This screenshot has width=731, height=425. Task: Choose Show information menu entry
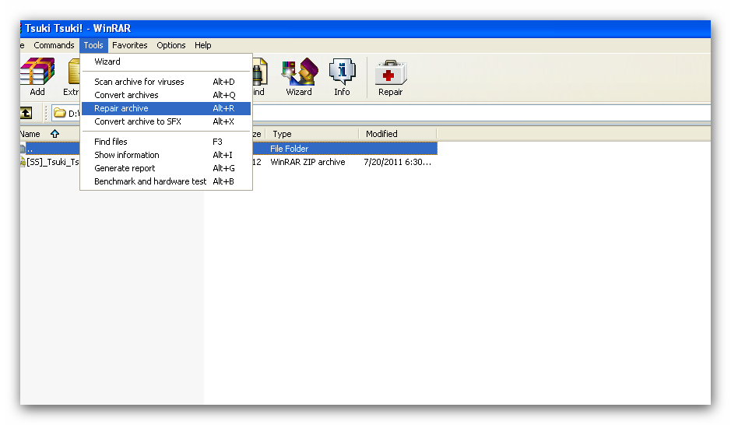tap(166, 155)
